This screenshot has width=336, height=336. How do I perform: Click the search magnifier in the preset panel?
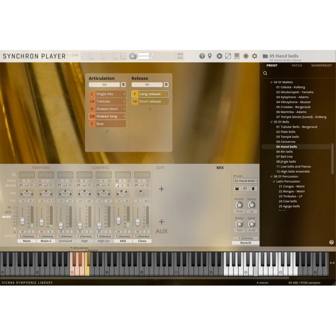[x=265, y=73]
